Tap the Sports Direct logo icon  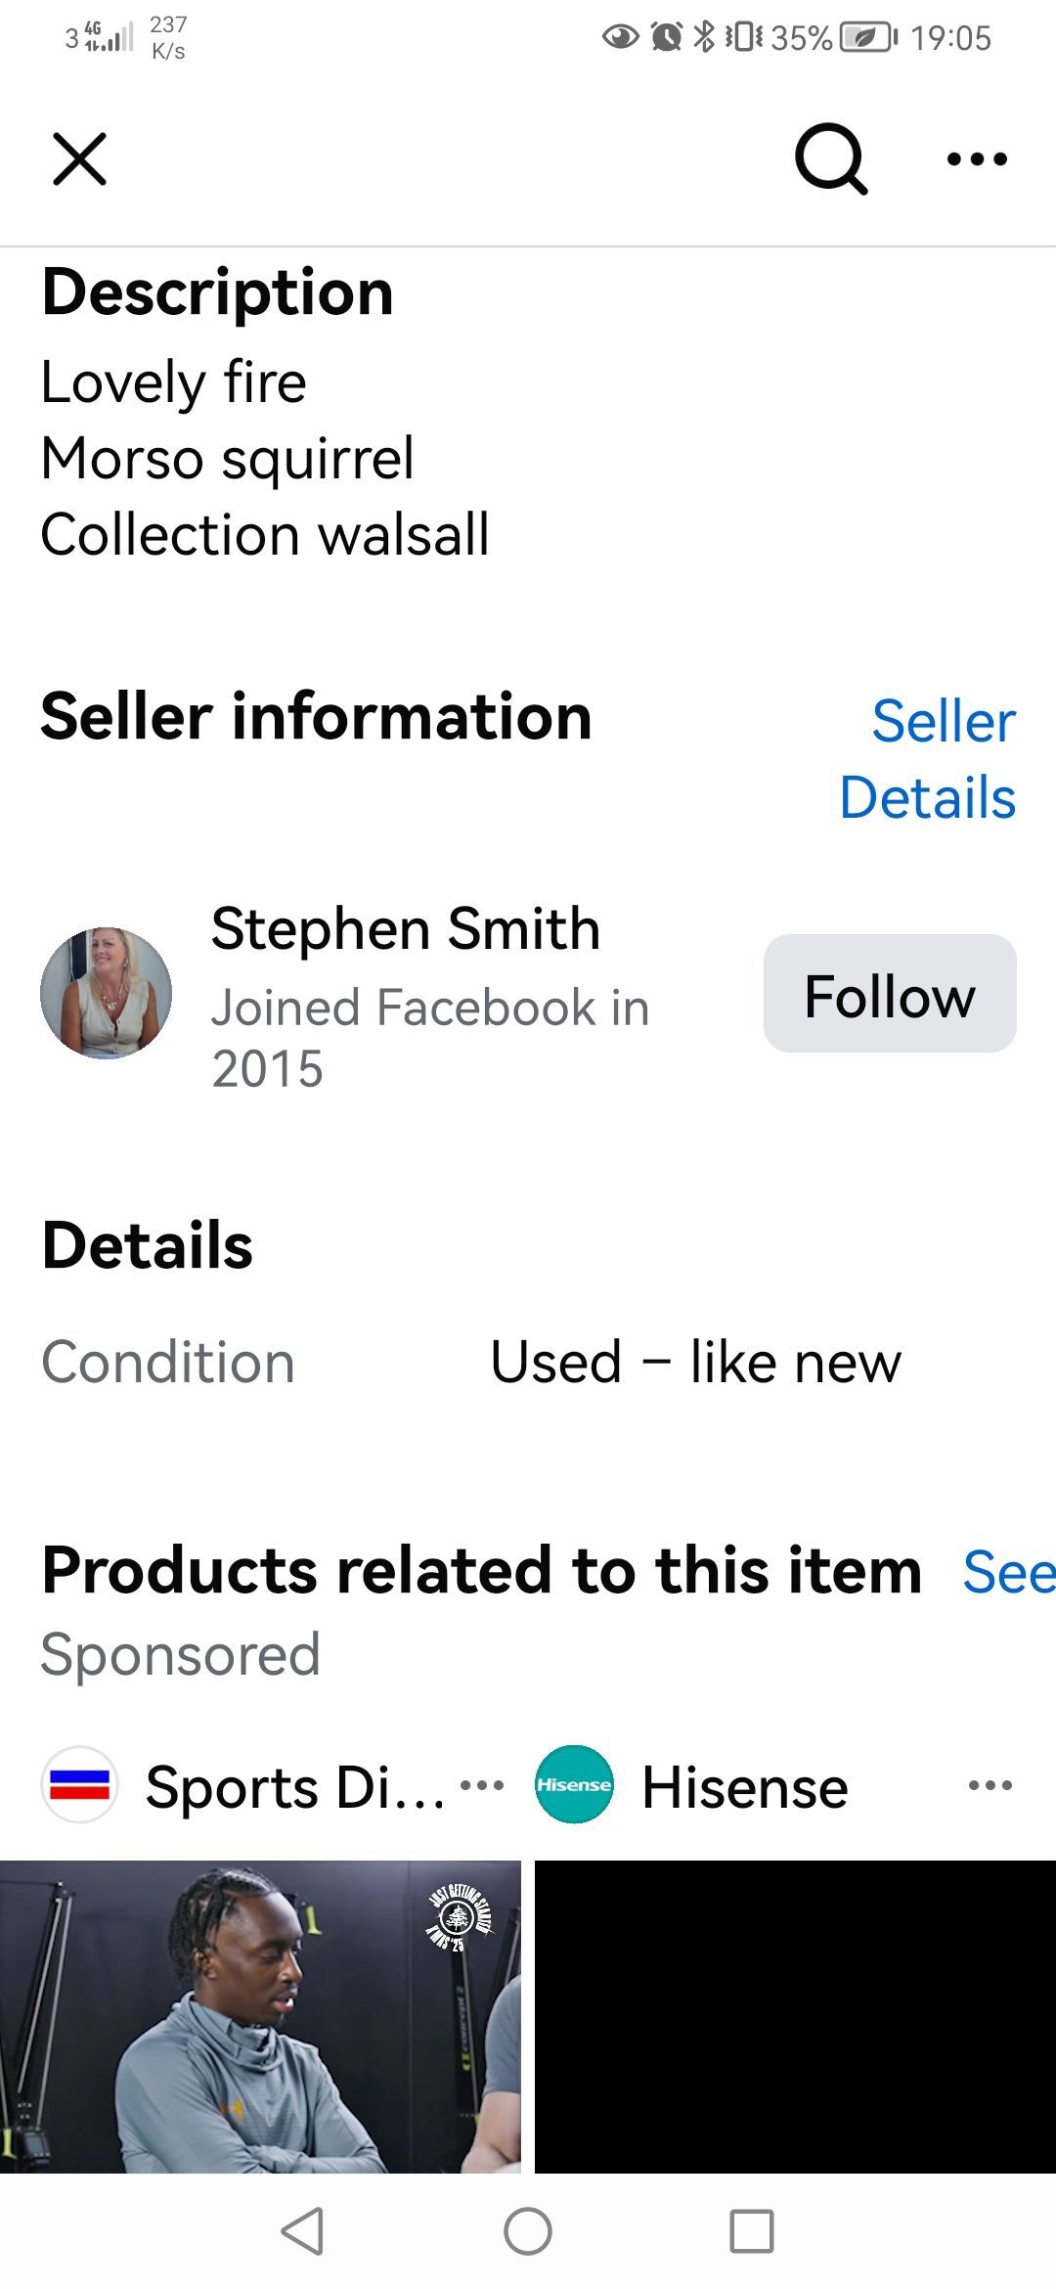[80, 1785]
